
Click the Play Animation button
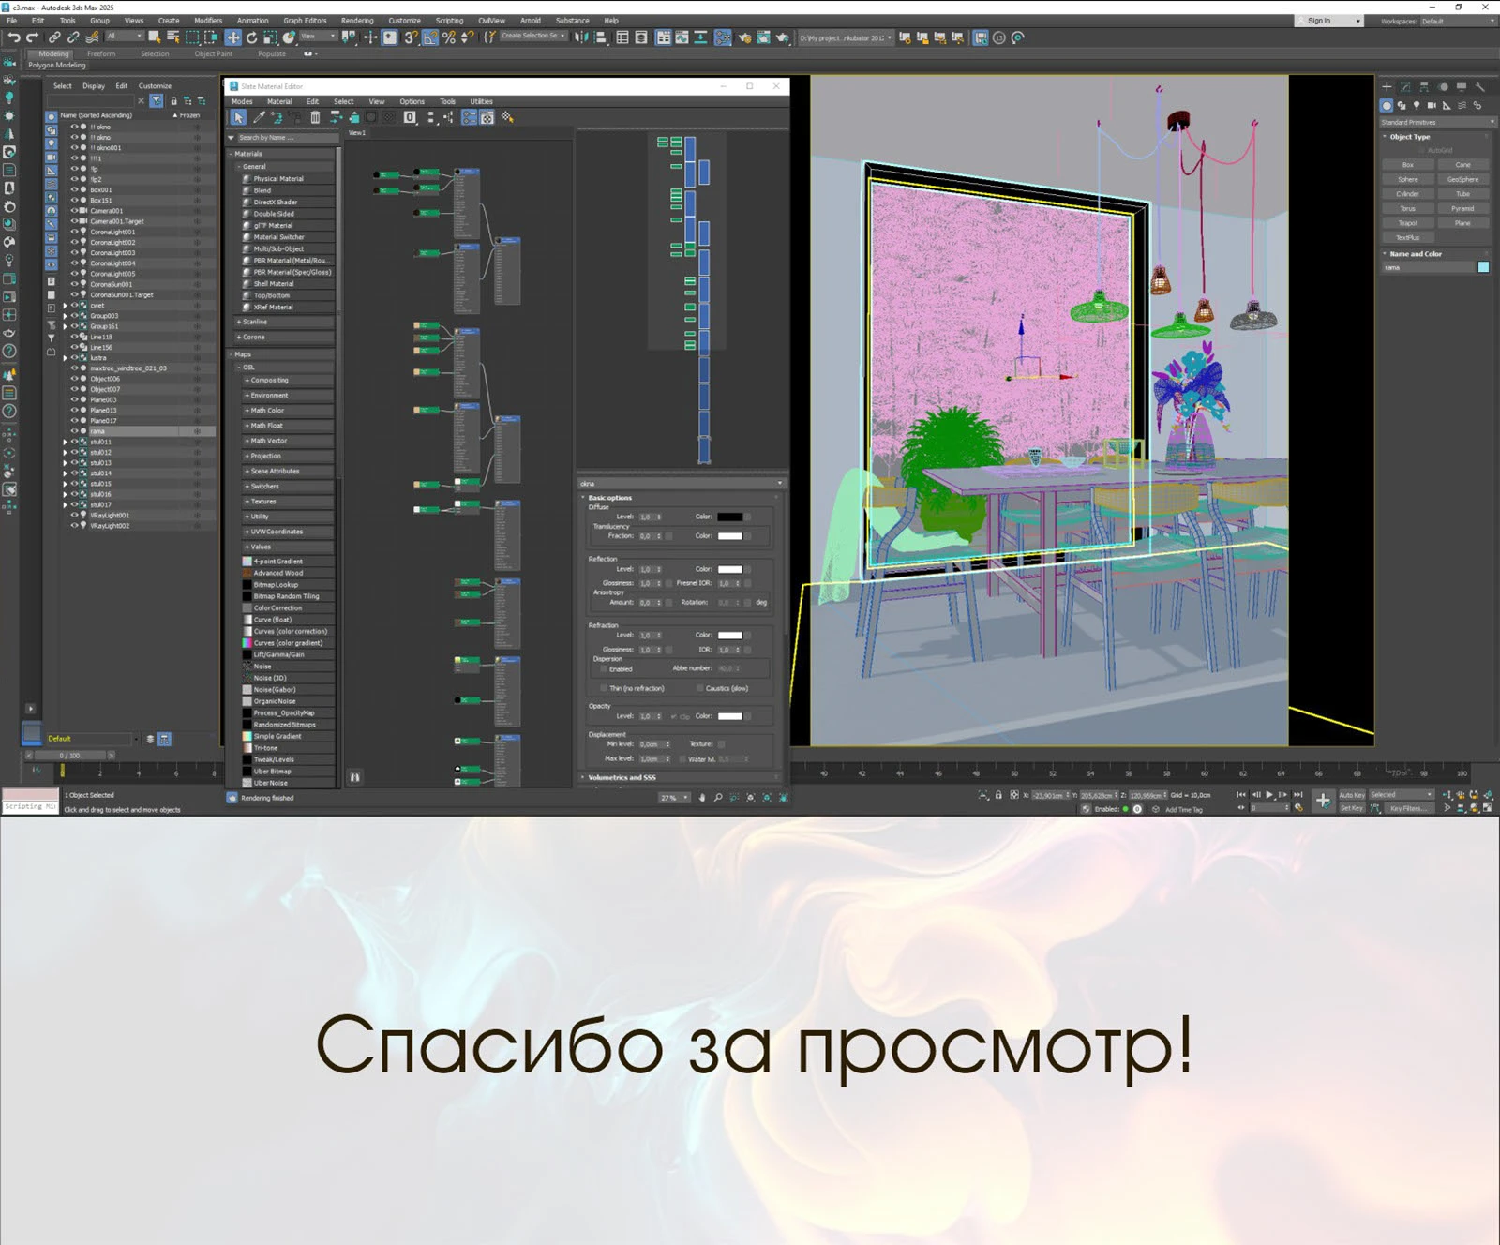pos(1269,794)
